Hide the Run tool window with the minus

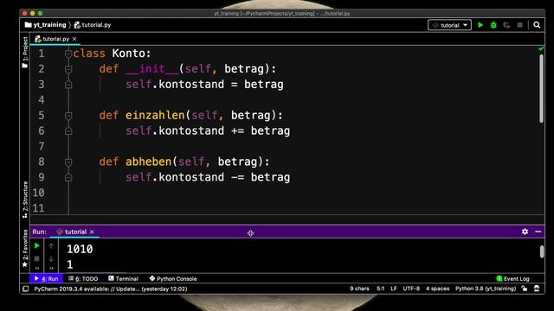[x=538, y=232]
